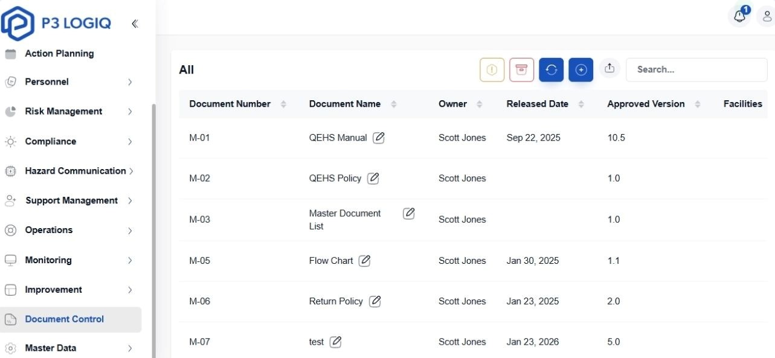Sort by Approved Version column arrows
Image resolution: width=775 pixels, height=358 pixels.
pyautogui.click(x=698, y=104)
